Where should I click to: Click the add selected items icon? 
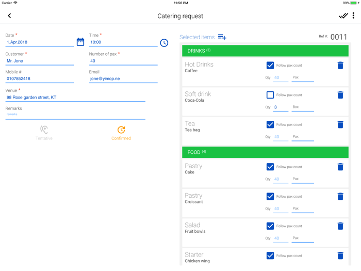pyautogui.click(x=222, y=37)
